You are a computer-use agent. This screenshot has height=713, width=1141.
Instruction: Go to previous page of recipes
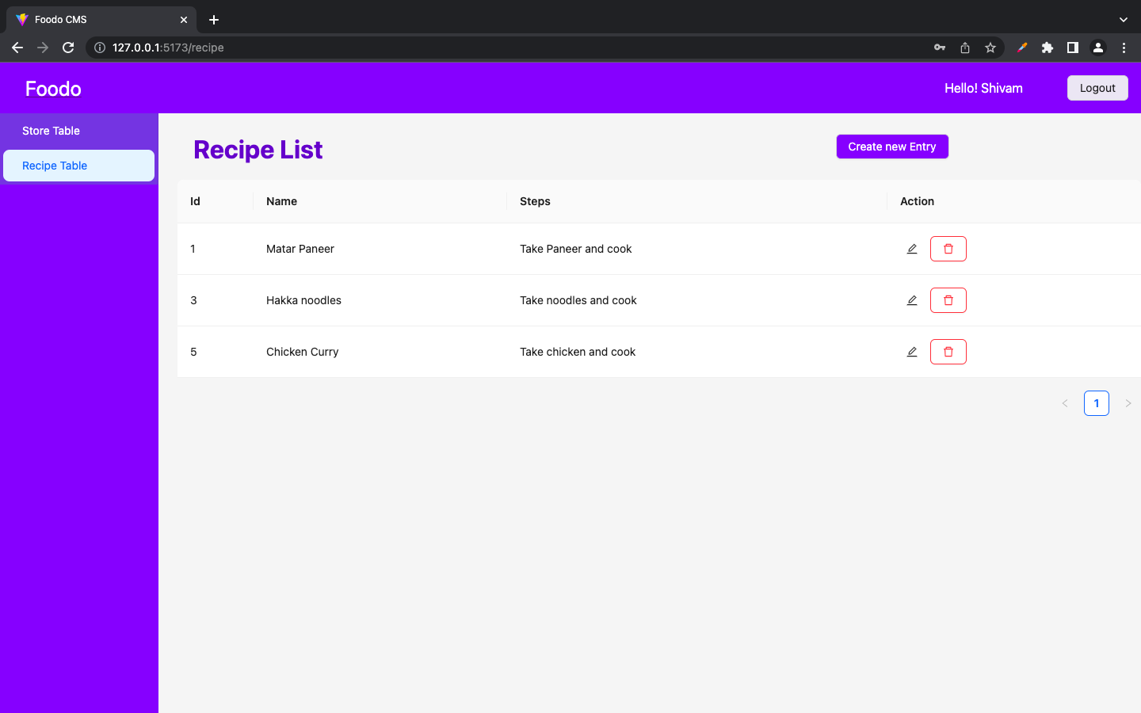tap(1065, 403)
